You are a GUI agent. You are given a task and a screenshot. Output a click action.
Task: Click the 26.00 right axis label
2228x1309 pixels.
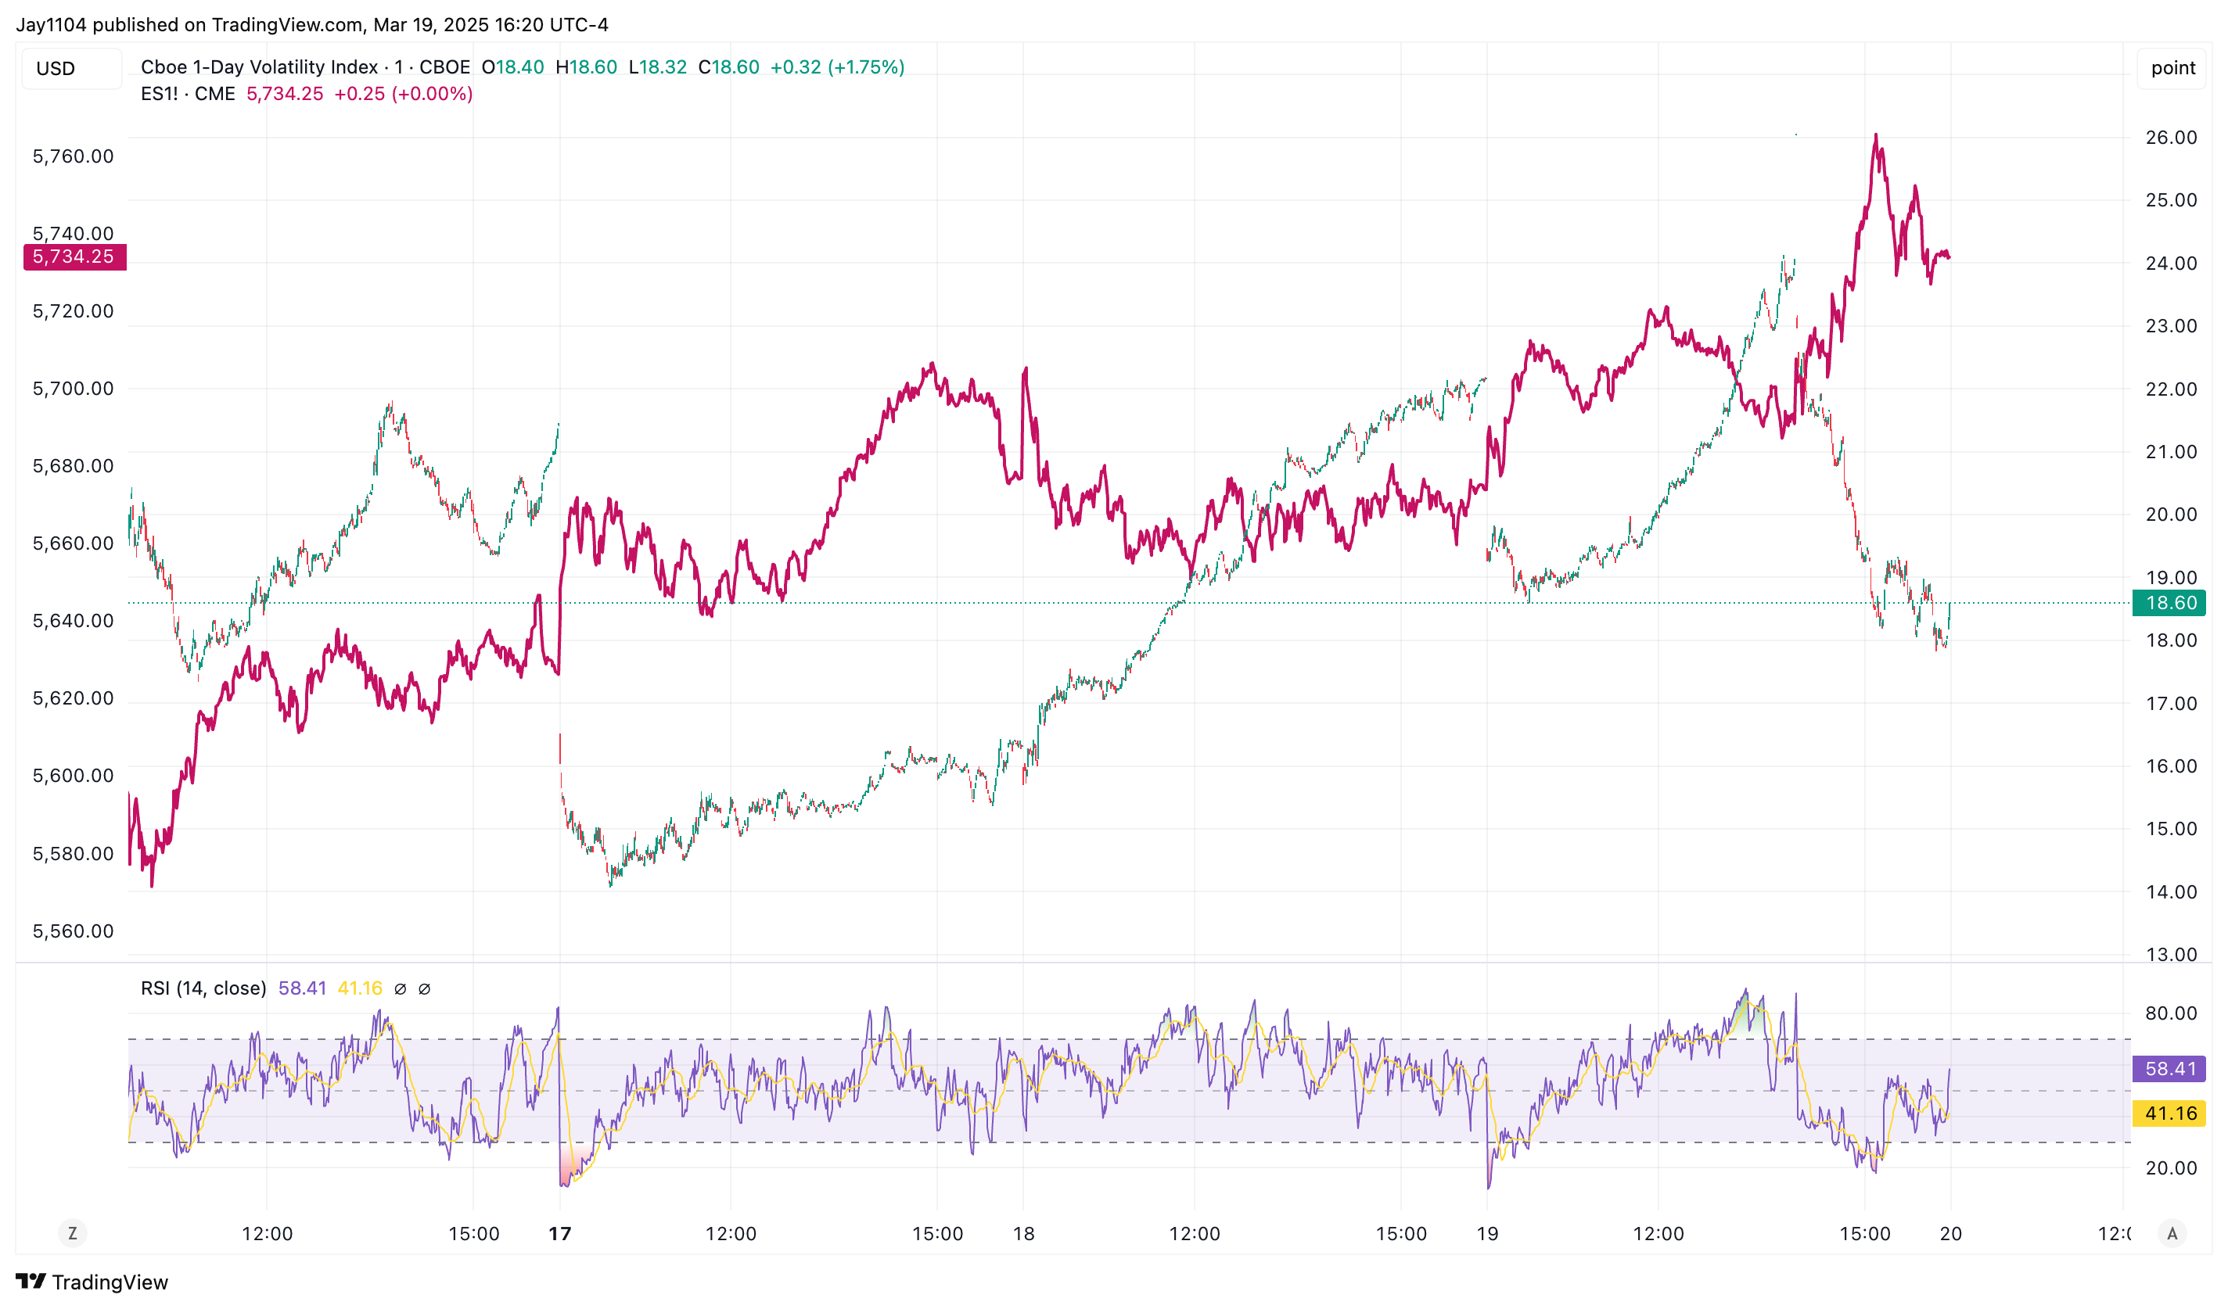pos(2171,137)
